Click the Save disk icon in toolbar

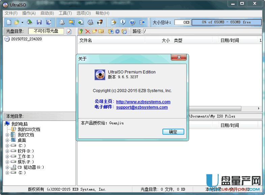click(39, 22)
